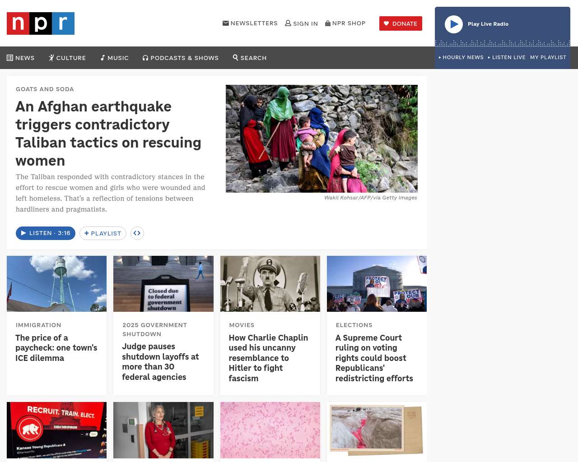Click the plus icon on Playlist
The image size is (578, 462).
[87, 233]
